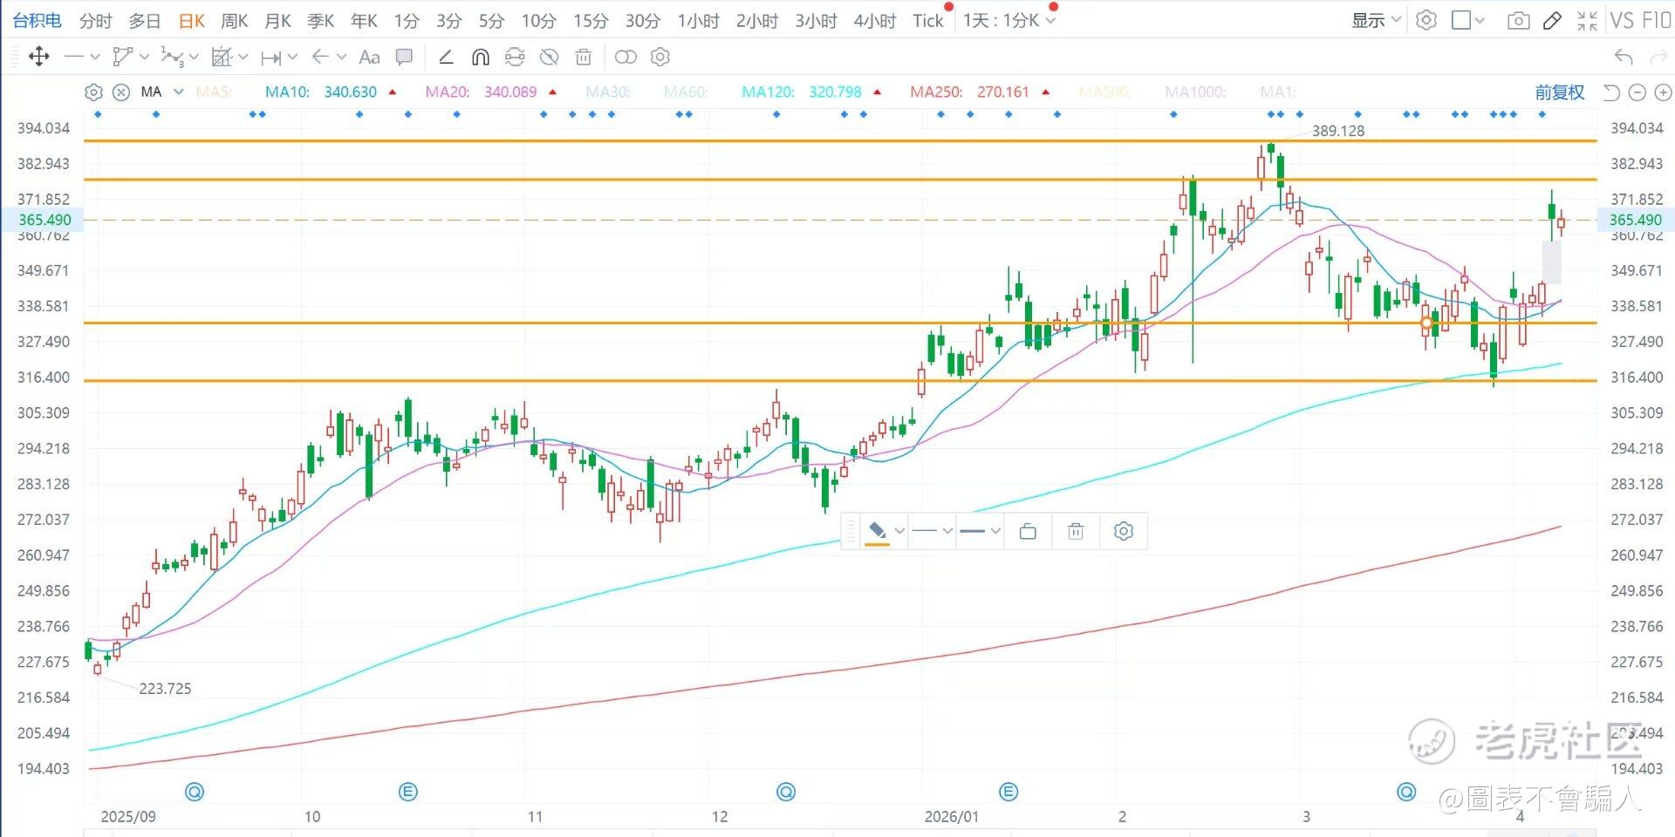
Task: Take a chart screenshot with camera
Action: (x=1519, y=21)
